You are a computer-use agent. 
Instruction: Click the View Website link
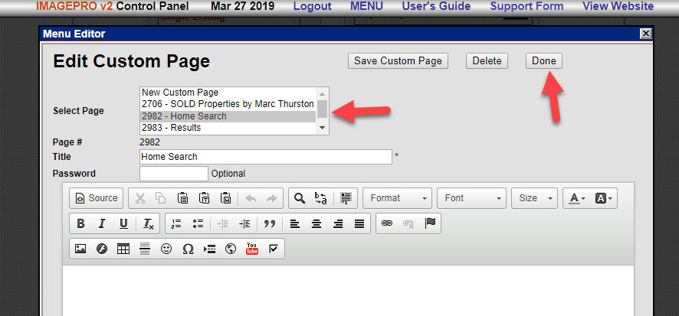pos(618,6)
